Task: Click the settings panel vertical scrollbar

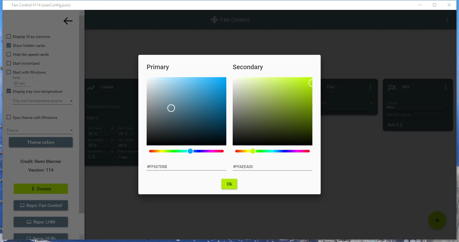Action: tap(82, 114)
